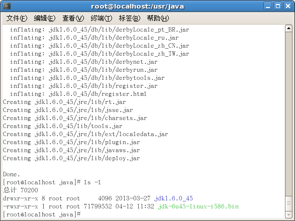Click the line inflating derbytools.jar
The width and height of the screenshot is (295, 221).
87,78
